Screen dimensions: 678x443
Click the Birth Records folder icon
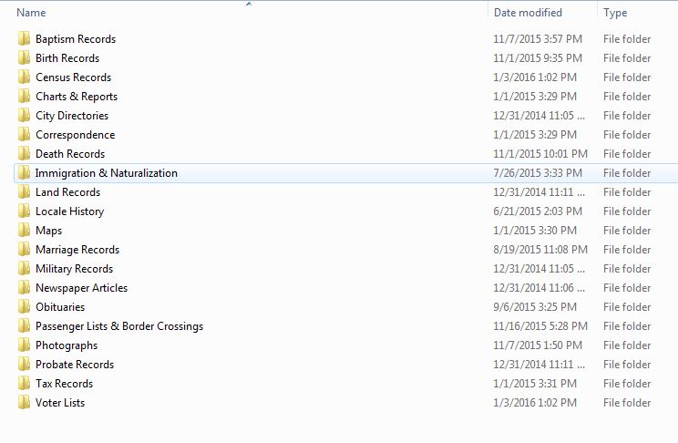25,58
